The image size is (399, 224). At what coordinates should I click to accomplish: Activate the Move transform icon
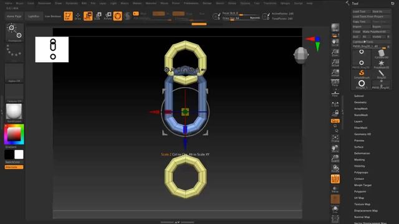pyautogui.click(x=88, y=16)
